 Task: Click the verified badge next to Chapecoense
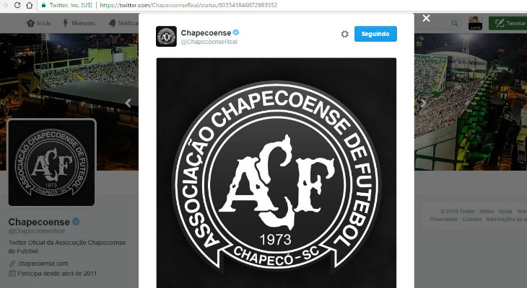click(x=236, y=32)
